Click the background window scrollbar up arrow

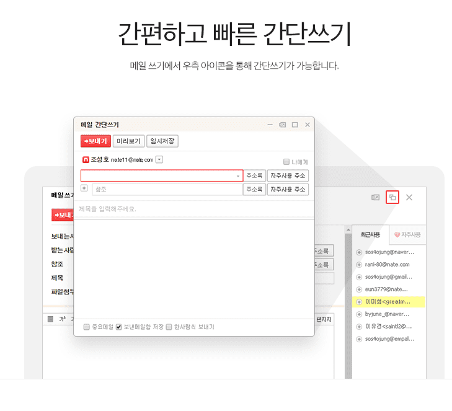pos(348,230)
